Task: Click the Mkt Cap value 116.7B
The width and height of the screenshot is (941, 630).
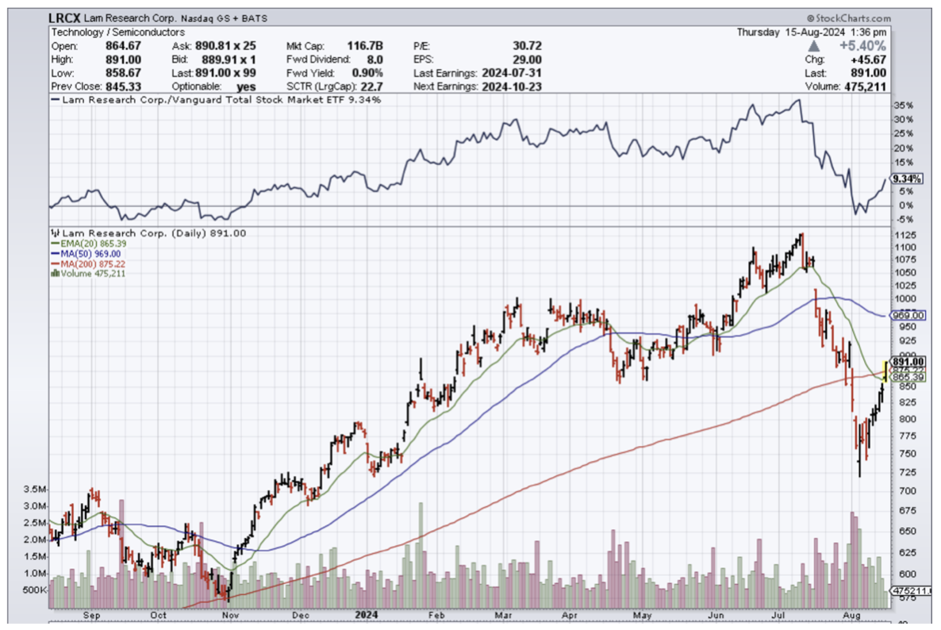Action: [x=365, y=45]
